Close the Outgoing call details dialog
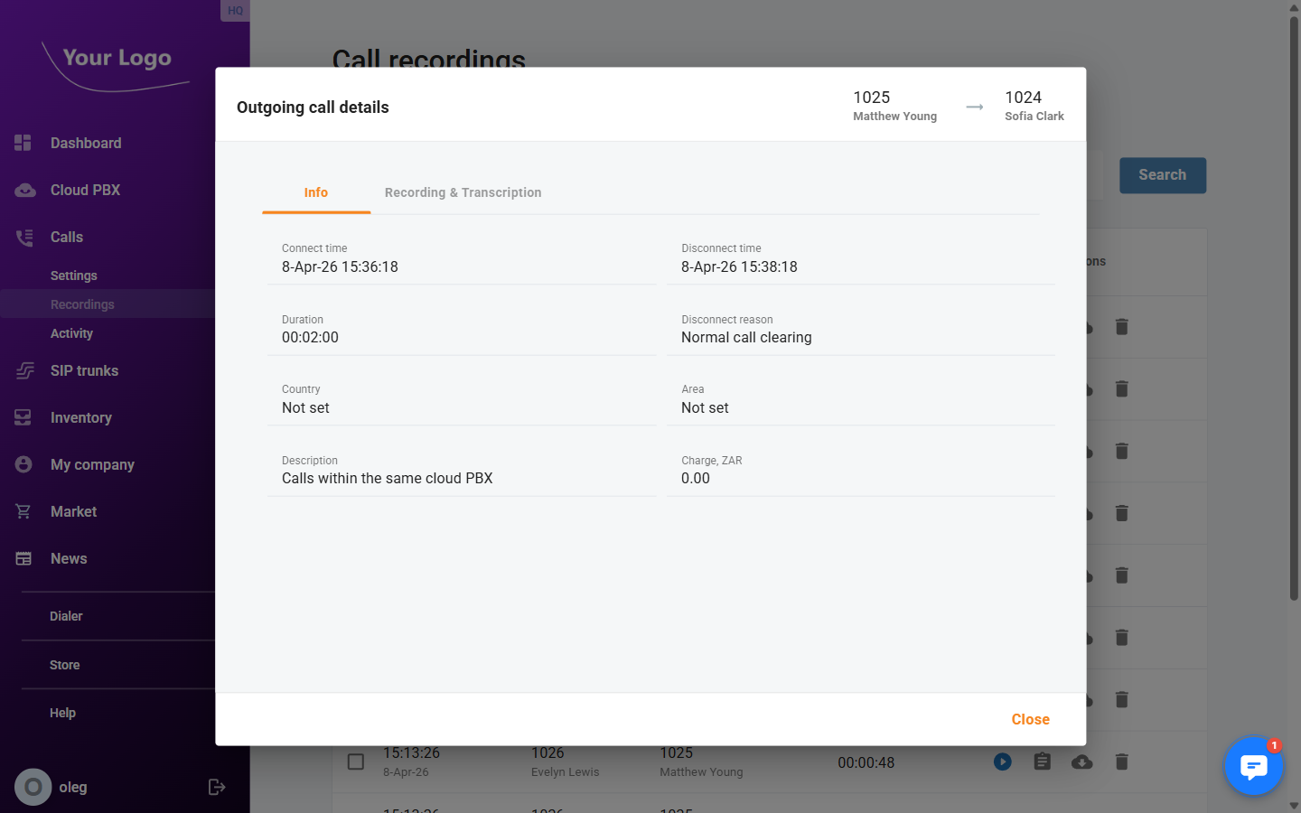The height and width of the screenshot is (813, 1301). click(x=1030, y=719)
